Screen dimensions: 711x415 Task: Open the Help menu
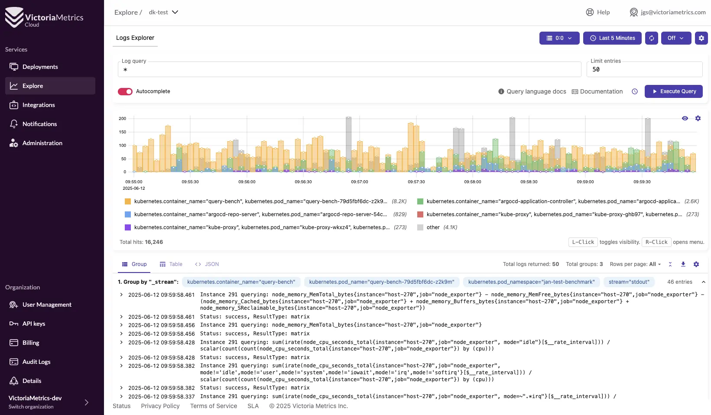598,12
